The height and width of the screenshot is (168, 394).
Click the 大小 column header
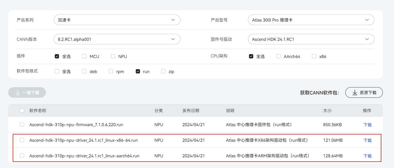tap(327, 110)
